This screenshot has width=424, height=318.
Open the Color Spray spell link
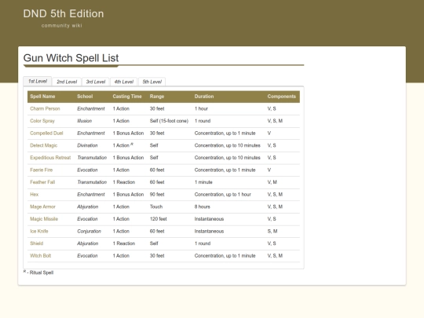42,121
